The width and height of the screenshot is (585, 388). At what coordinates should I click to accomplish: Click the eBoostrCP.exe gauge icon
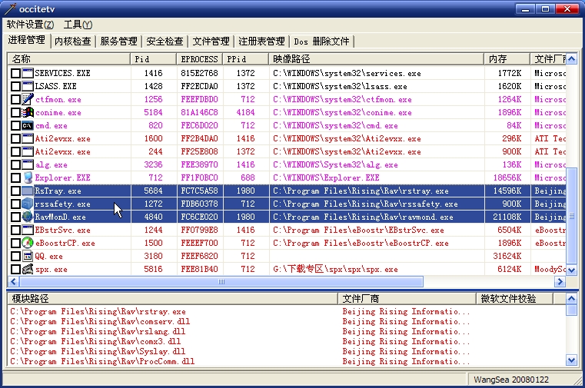tap(27, 243)
